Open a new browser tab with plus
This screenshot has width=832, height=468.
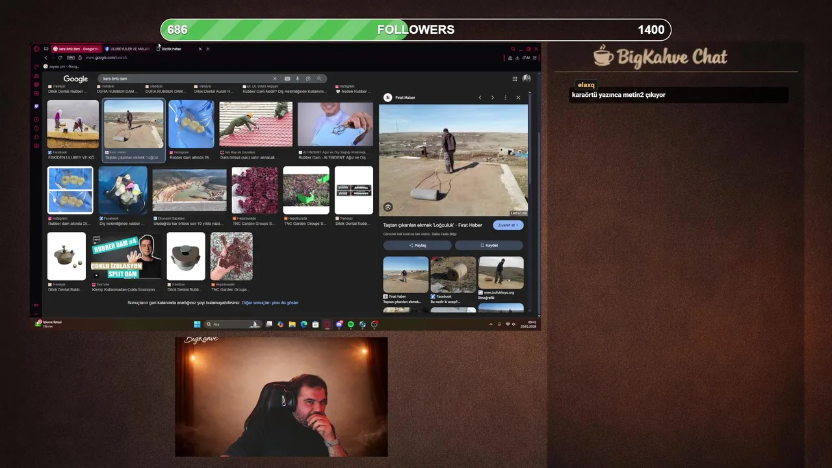(x=208, y=49)
